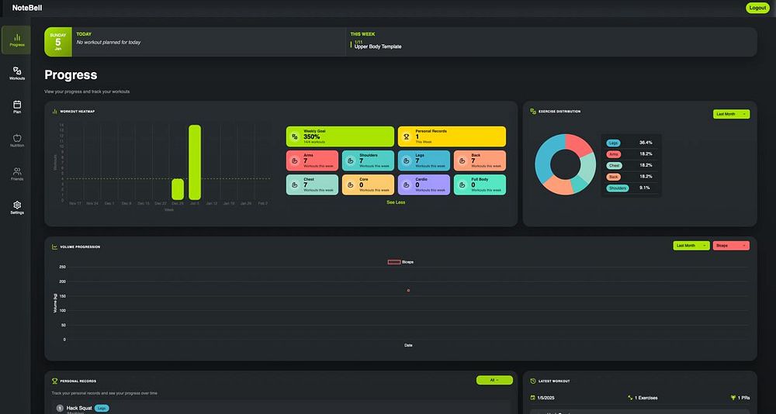Open the Exercise Distribution Last Month dropdown
This screenshot has width=776, height=414.
[x=732, y=114]
